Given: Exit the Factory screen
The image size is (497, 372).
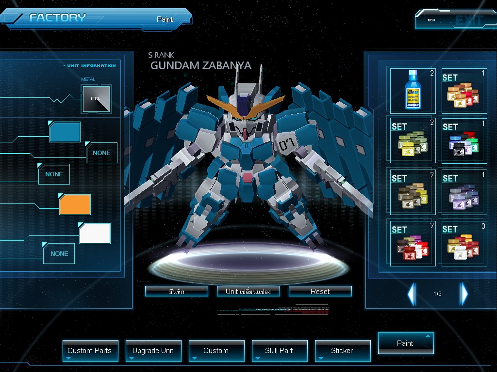Looking at the screenshot, I should tap(456, 19).
